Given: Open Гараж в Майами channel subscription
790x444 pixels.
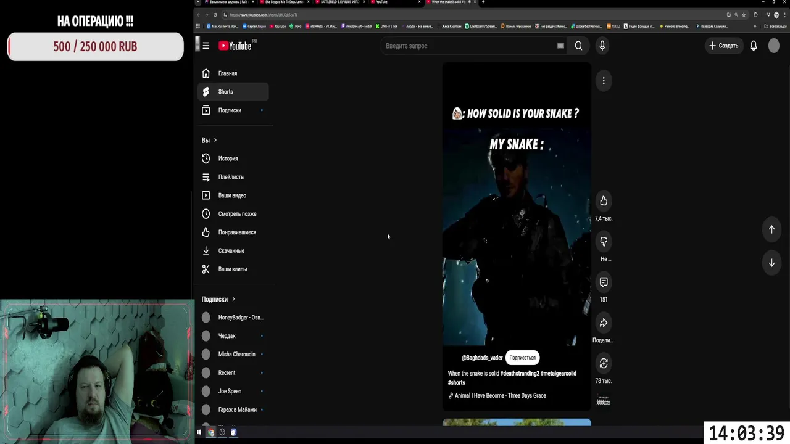Looking at the screenshot, I should click(x=233, y=410).
